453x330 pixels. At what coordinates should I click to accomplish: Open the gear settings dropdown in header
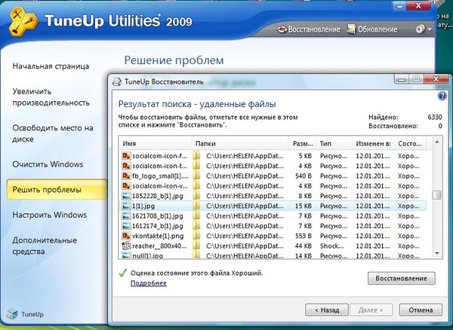(424, 29)
